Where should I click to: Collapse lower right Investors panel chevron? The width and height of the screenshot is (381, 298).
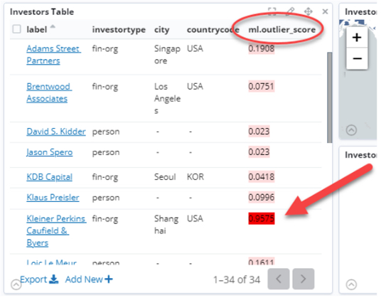click(x=351, y=284)
